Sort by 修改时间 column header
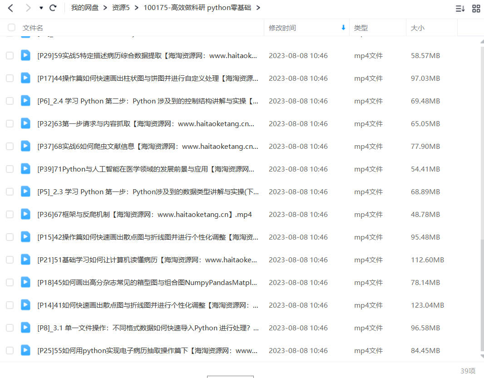This screenshot has width=484, height=378. point(282,28)
